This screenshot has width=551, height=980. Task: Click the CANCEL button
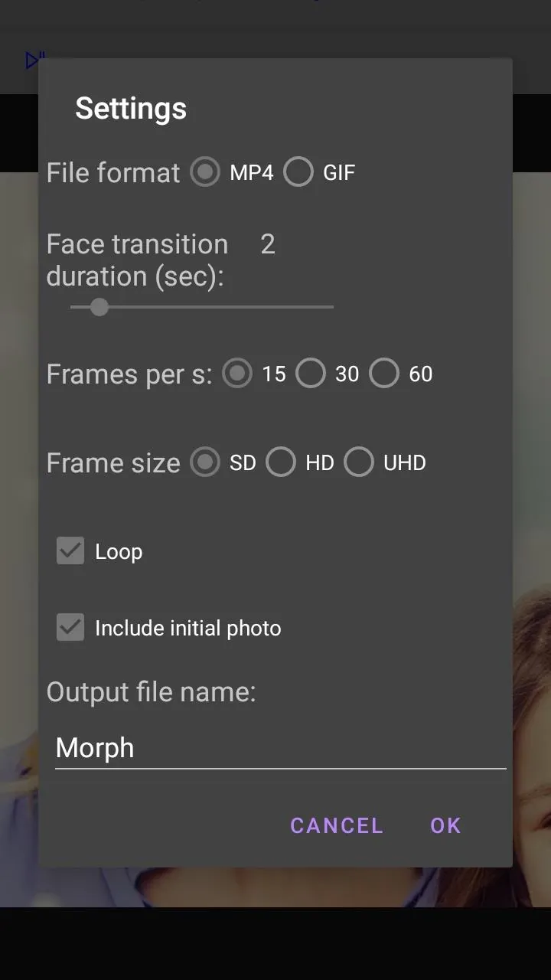point(337,825)
